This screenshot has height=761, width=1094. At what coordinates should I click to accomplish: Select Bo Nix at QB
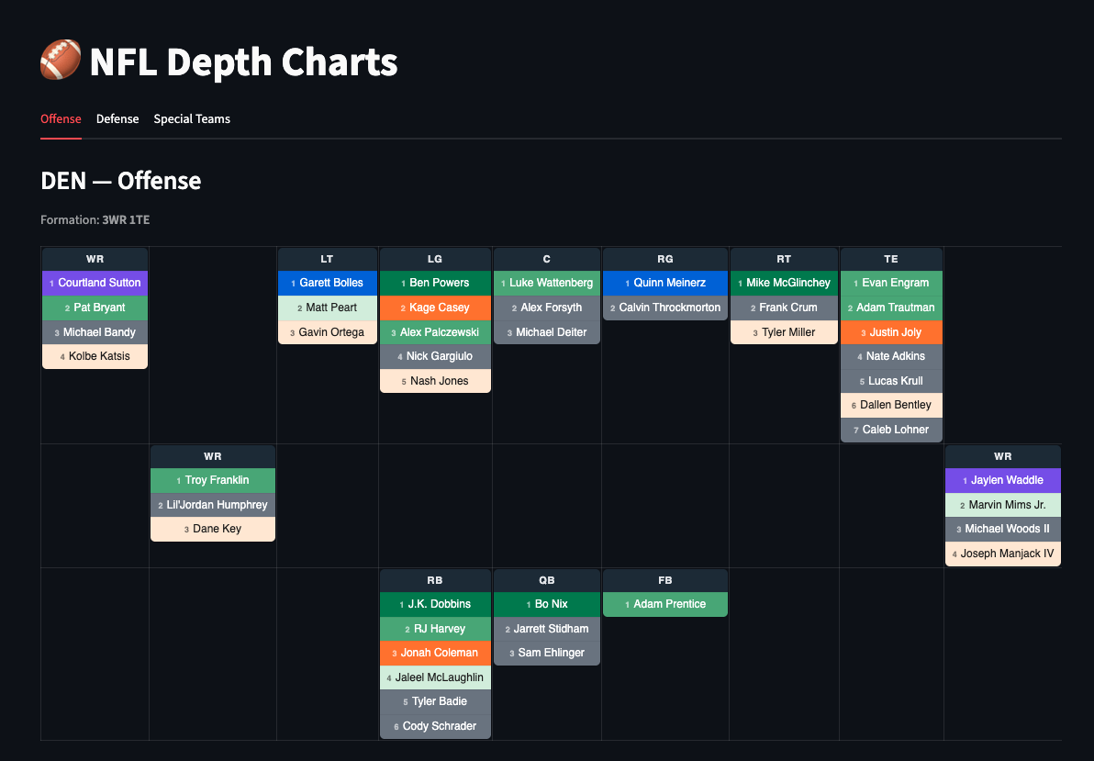click(x=547, y=604)
